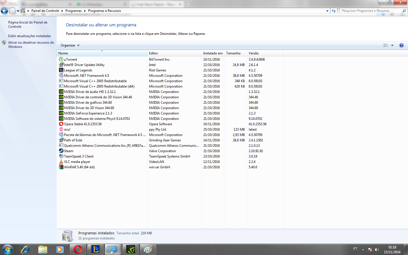Select NVIDIA Driver de gráficos 344.60
Viewport: 408px width, 255px height.
[88, 103]
